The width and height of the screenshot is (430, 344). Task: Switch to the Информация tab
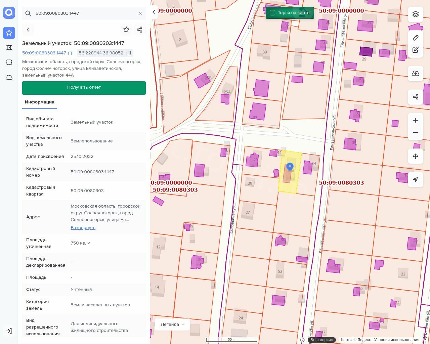(40, 102)
